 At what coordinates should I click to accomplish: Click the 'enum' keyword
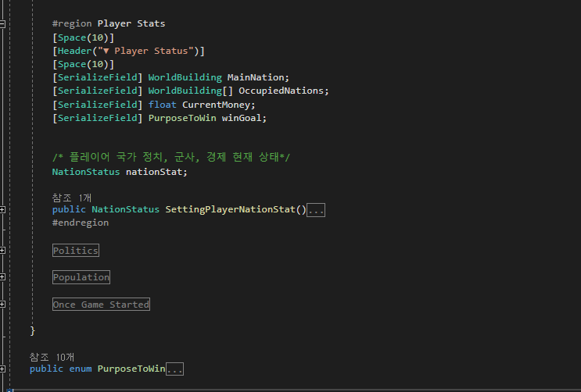[x=81, y=369]
